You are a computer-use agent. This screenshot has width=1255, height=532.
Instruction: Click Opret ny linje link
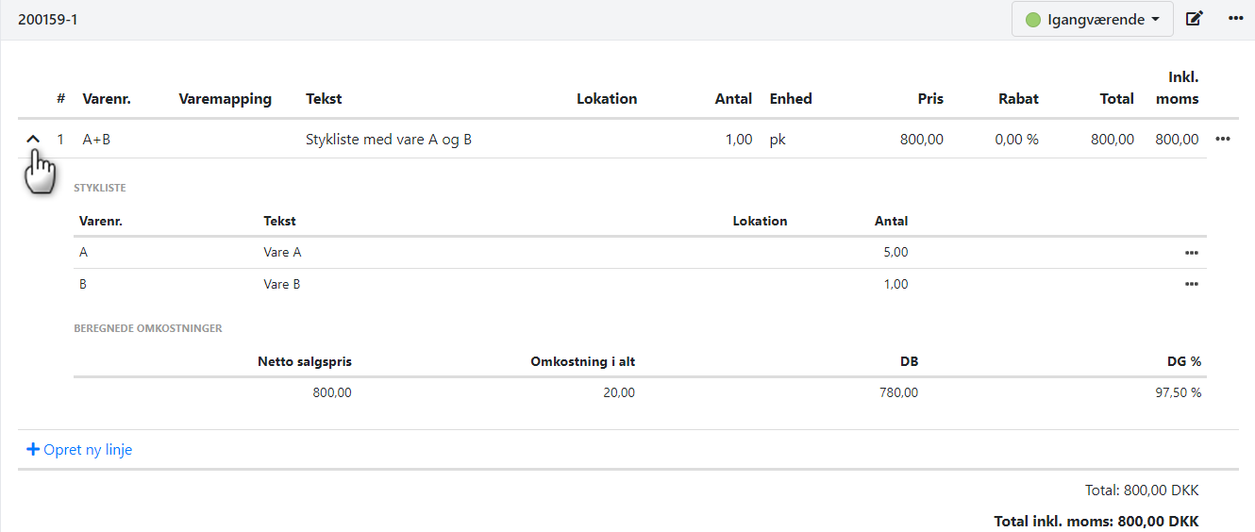coord(88,450)
